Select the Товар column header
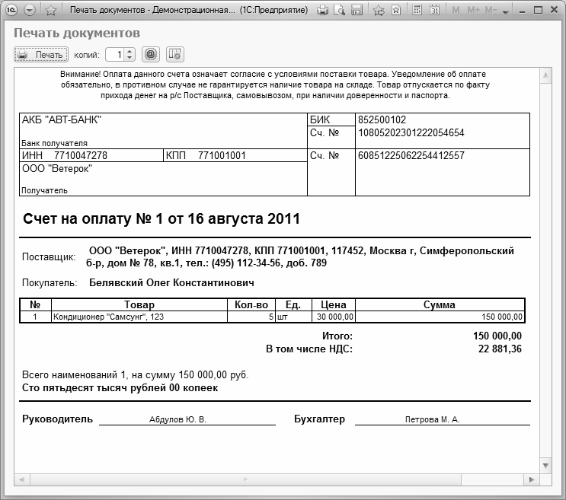Screen dimensions: 566x500 click(139, 304)
